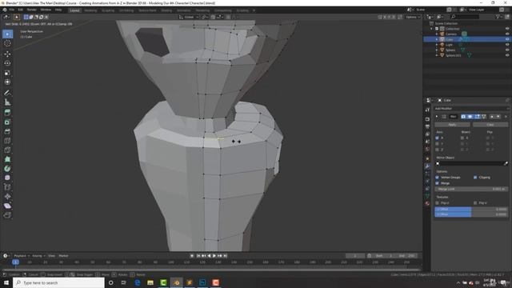
Task: Adjust the V Offset slider
Action: tap(471, 214)
